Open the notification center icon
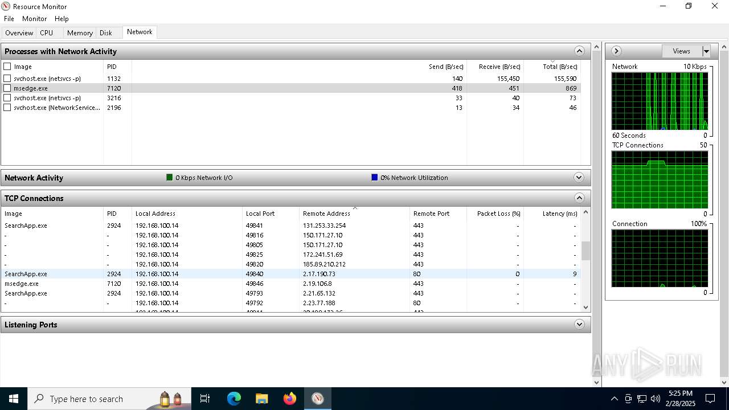 [x=710, y=399]
